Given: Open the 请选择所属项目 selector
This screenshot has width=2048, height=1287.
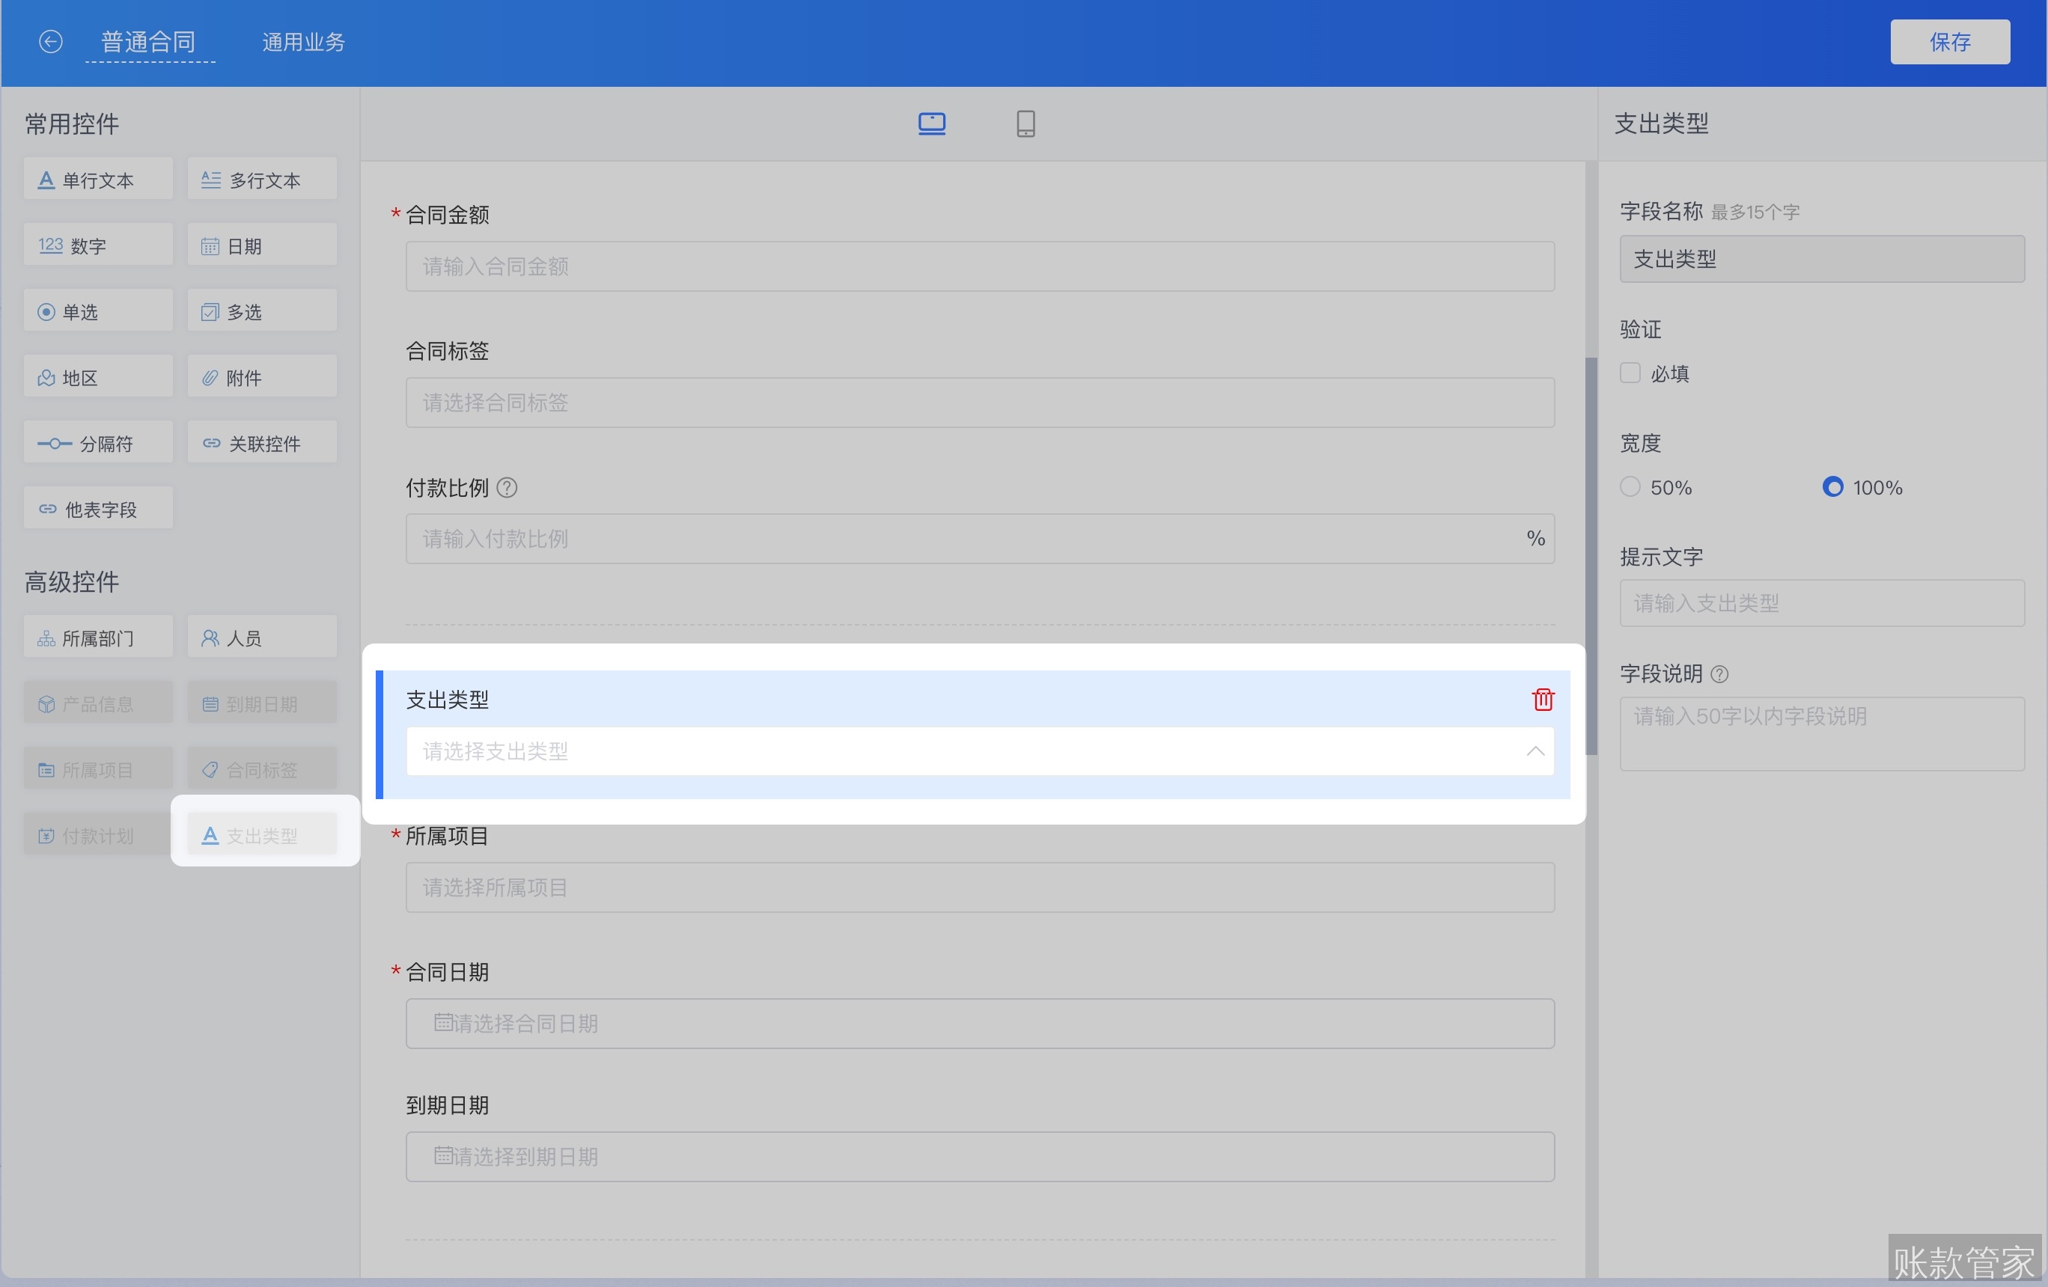Looking at the screenshot, I should (x=980, y=887).
